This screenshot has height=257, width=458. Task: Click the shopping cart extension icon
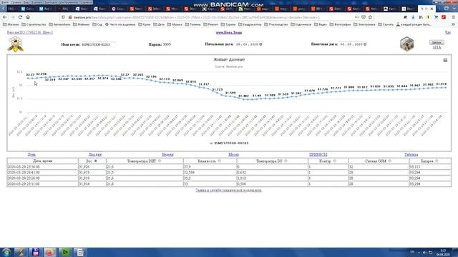(436, 17)
